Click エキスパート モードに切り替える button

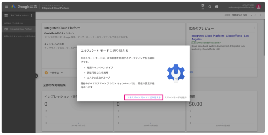(144, 97)
